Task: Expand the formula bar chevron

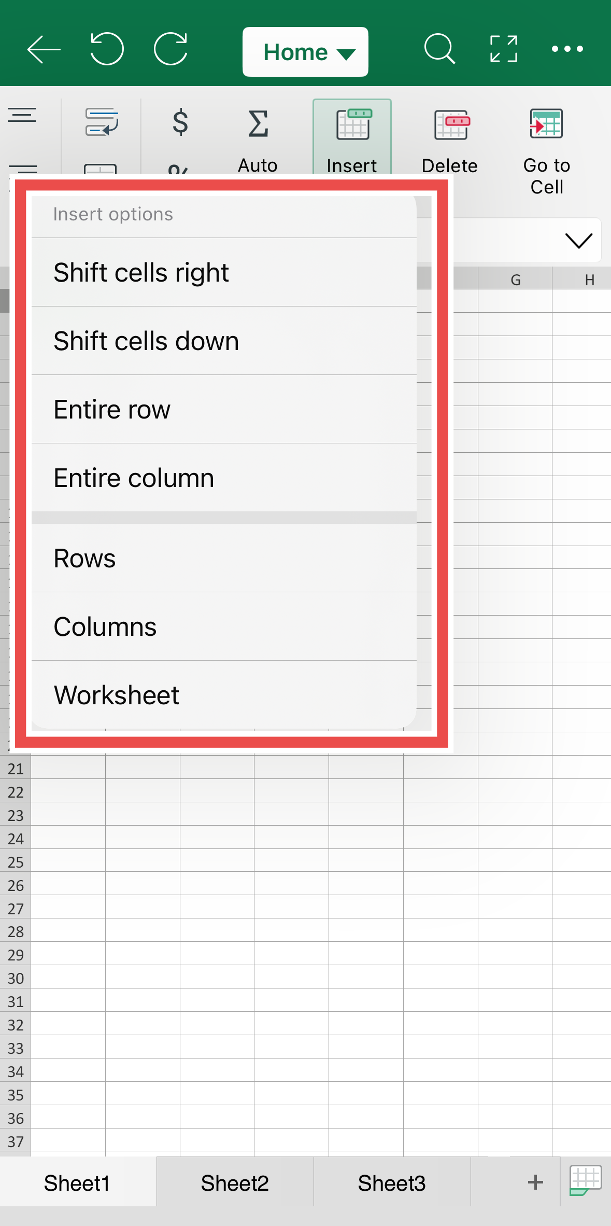Action: click(x=578, y=240)
